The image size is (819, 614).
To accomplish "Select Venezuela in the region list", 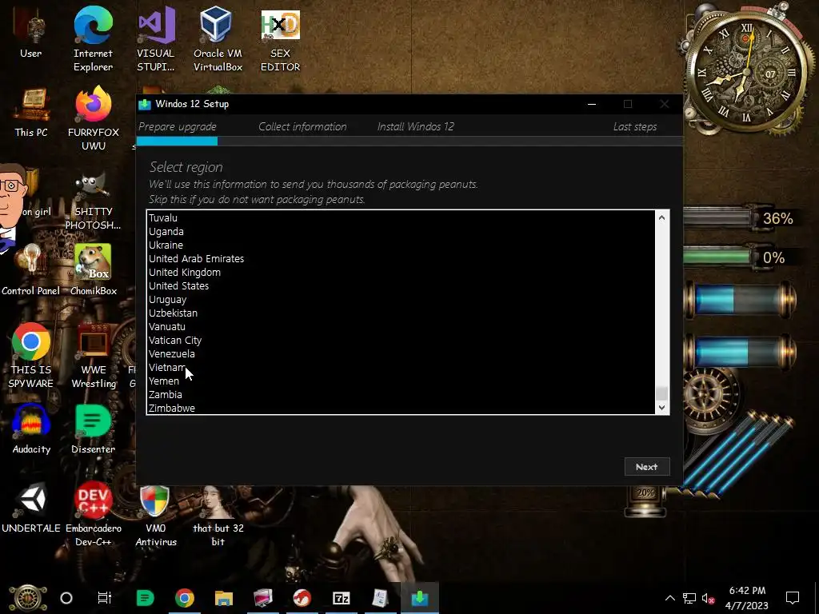I will [401, 353].
